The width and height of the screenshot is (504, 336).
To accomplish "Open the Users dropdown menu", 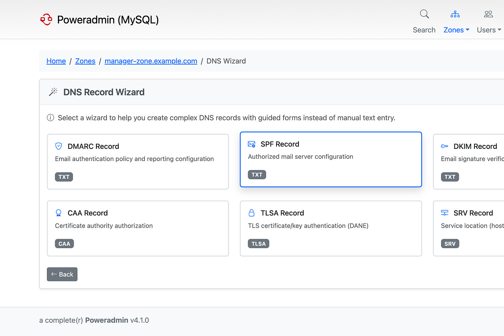I will tap(489, 30).
